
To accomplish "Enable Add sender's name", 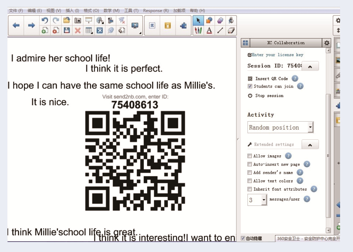I will pos(249,173).
